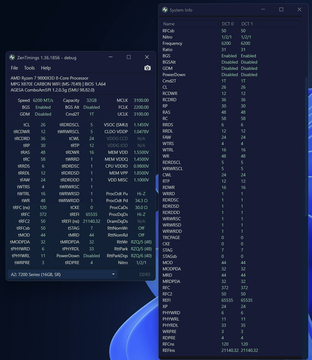The width and height of the screenshot is (312, 360).
Task: Select the RCDRD row in System Info
Action: click(230, 100)
